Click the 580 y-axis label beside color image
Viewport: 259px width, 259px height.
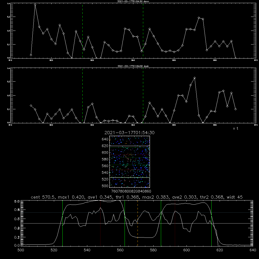pyautogui.click(x=105, y=159)
